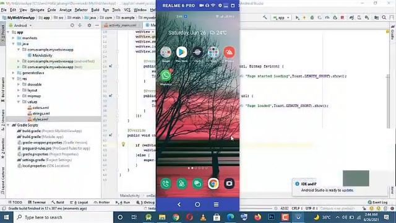Open Windows notification center icon
This screenshot has width=396, height=223.
pos(386,217)
